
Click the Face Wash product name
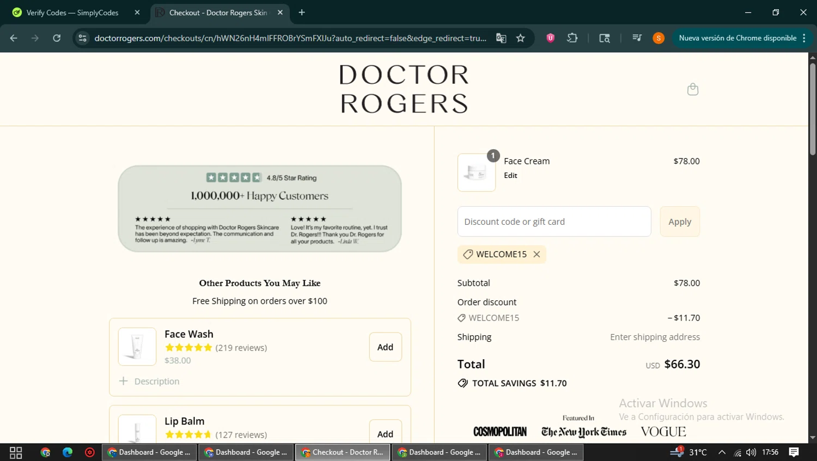[x=189, y=334]
